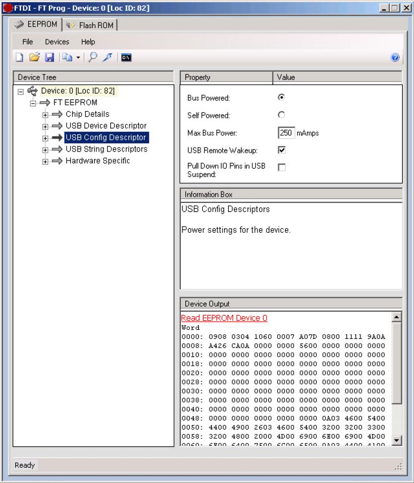Select Chip Details in the device tree

(x=87, y=114)
